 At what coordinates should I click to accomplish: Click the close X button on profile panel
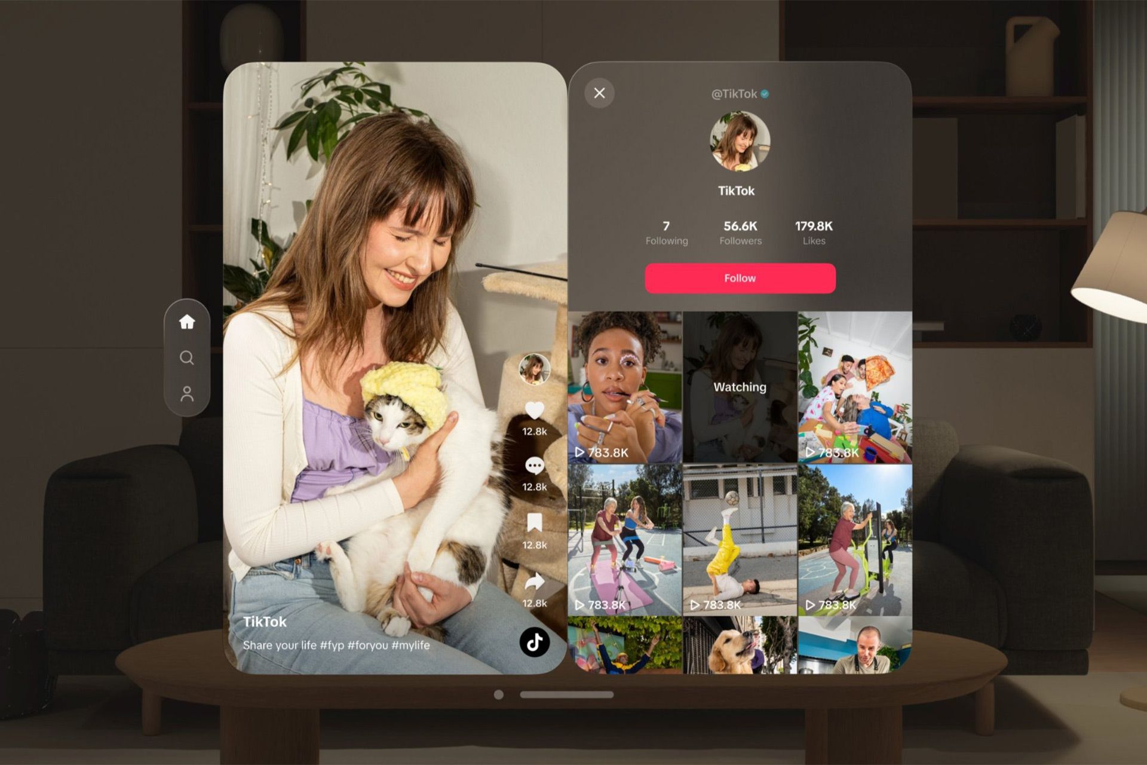click(600, 93)
